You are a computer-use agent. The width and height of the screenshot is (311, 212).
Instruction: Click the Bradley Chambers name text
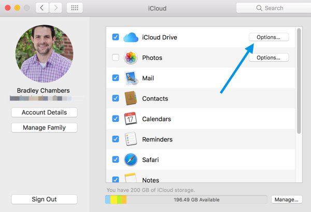[x=43, y=91]
